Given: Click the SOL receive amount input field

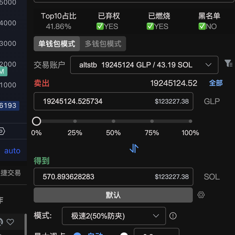Looking at the screenshot, I should click(x=114, y=177).
